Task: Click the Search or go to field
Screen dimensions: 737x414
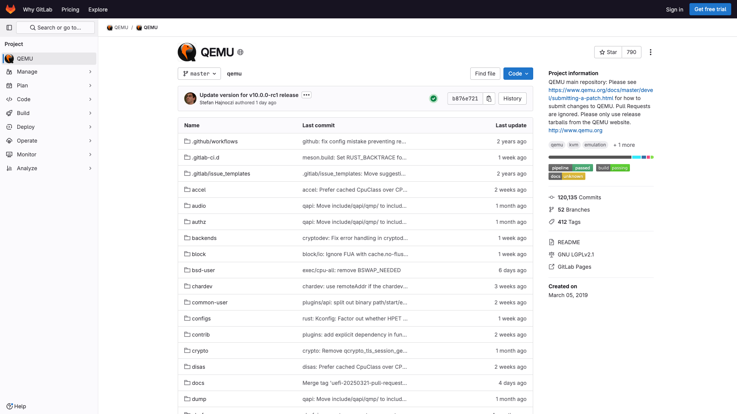Action: (x=56, y=28)
